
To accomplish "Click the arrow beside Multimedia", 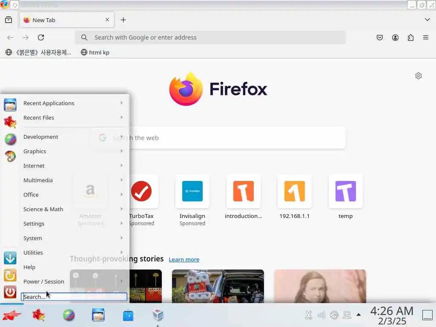I will click(x=121, y=180).
